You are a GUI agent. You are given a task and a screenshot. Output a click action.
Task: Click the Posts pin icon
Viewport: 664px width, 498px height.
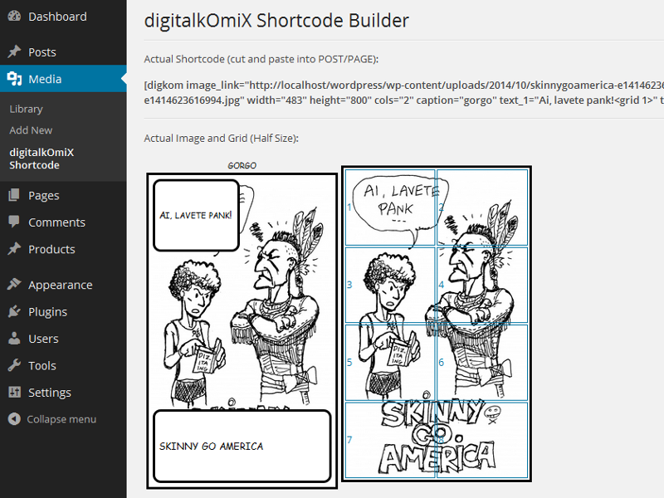tap(14, 51)
